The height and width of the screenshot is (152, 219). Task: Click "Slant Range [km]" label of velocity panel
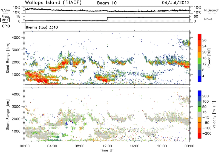8,114
